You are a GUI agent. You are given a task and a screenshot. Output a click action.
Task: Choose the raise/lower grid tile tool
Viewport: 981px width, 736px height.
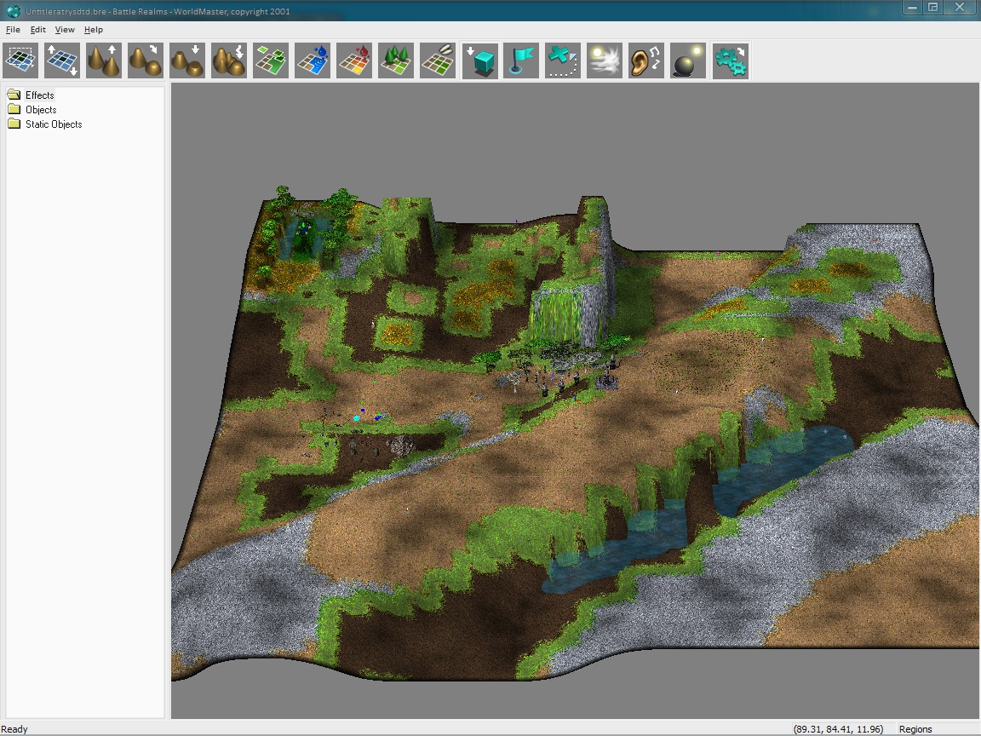point(62,60)
